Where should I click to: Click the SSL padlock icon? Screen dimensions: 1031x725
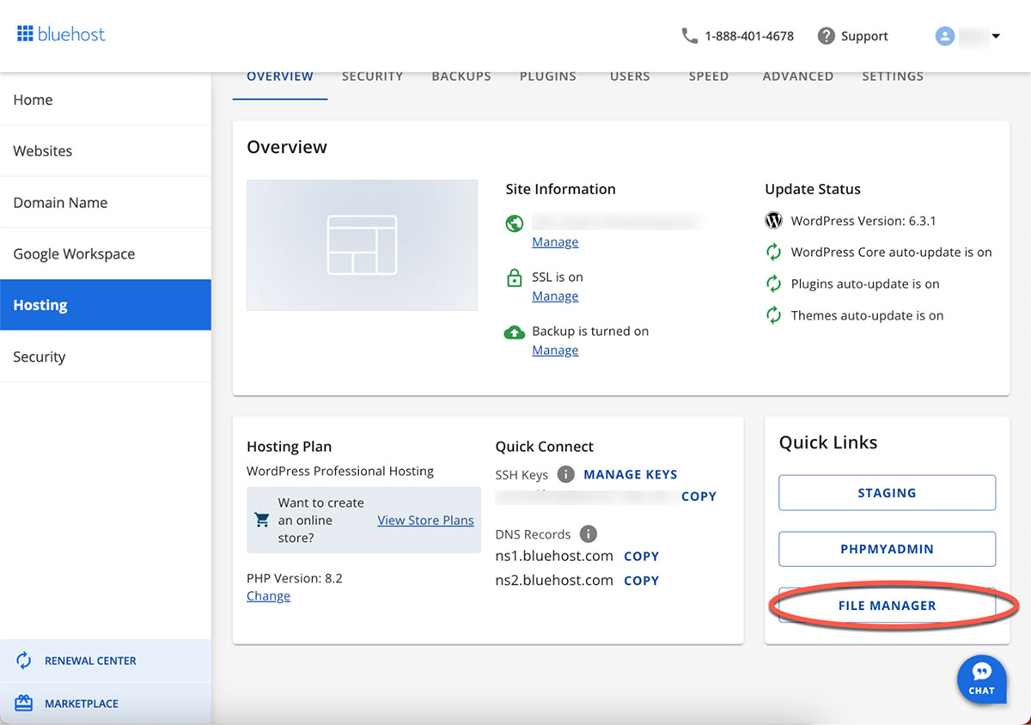click(515, 277)
